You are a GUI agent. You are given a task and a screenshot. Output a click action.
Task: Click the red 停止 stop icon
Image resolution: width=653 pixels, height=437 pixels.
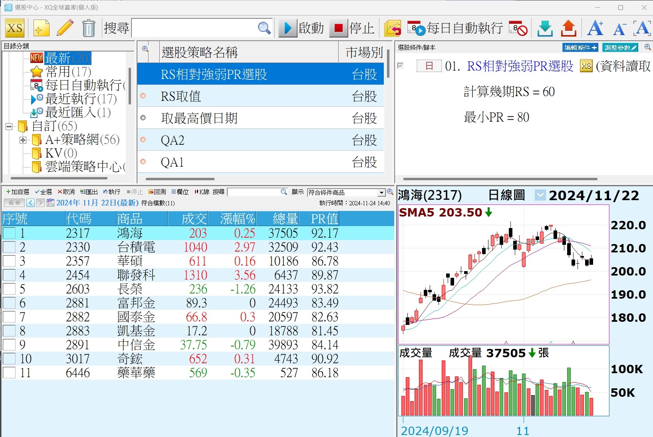[x=338, y=28]
